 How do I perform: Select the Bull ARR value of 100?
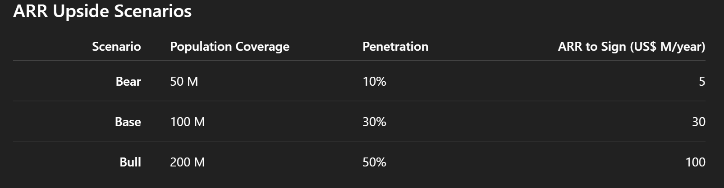(695, 162)
